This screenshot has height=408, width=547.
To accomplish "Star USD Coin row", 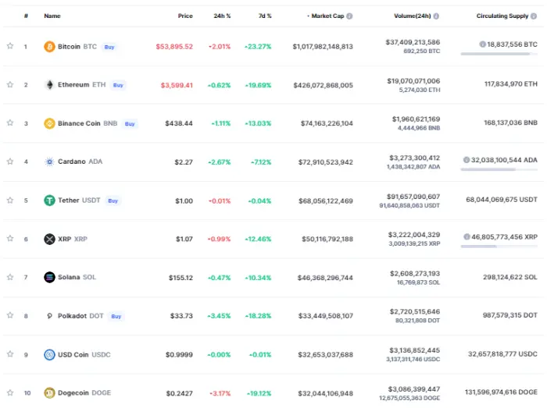I will (x=10, y=354).
